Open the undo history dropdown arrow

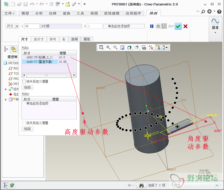37,4
